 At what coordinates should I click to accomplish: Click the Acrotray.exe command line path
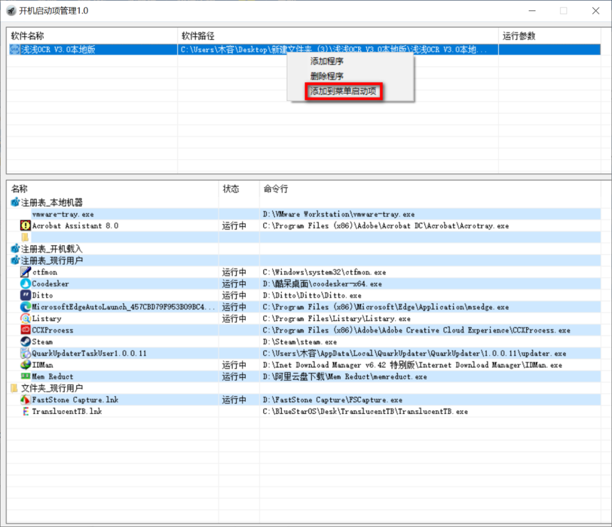386,226
